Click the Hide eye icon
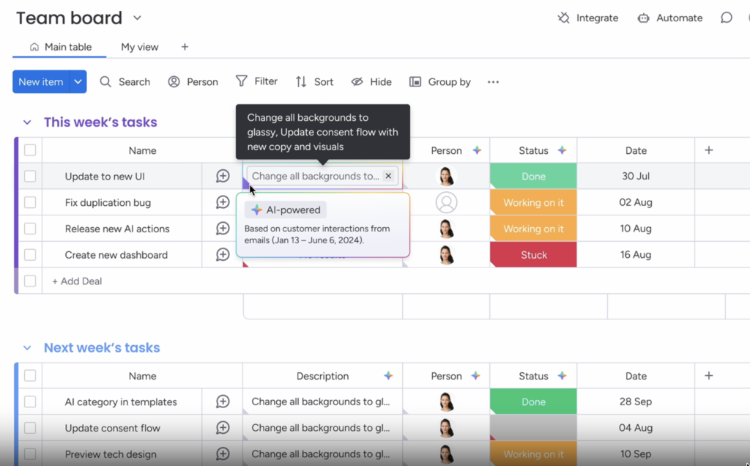Screen dimensions: 750x466 click(x=357, y=82)
